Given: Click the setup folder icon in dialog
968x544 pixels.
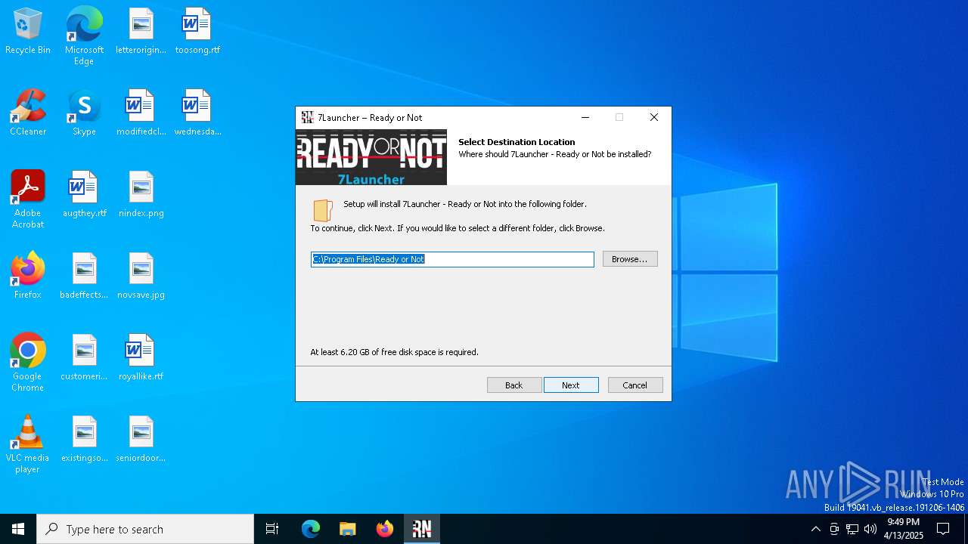Looking at the screenshot, I should pos(323,209).
